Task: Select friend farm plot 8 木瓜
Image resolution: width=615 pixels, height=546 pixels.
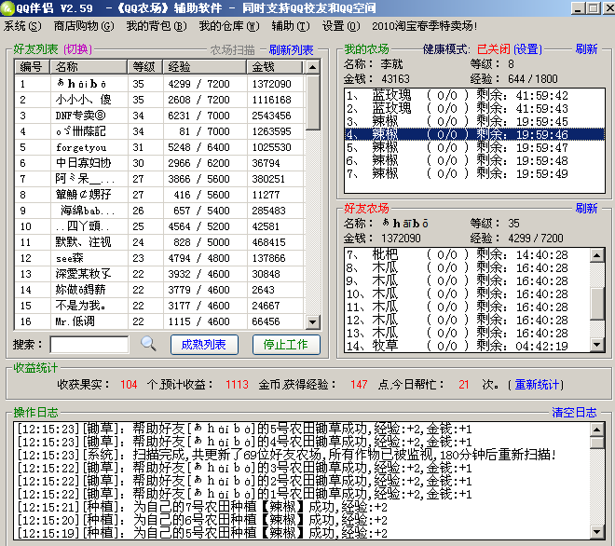Action: (x=467, y=268)
